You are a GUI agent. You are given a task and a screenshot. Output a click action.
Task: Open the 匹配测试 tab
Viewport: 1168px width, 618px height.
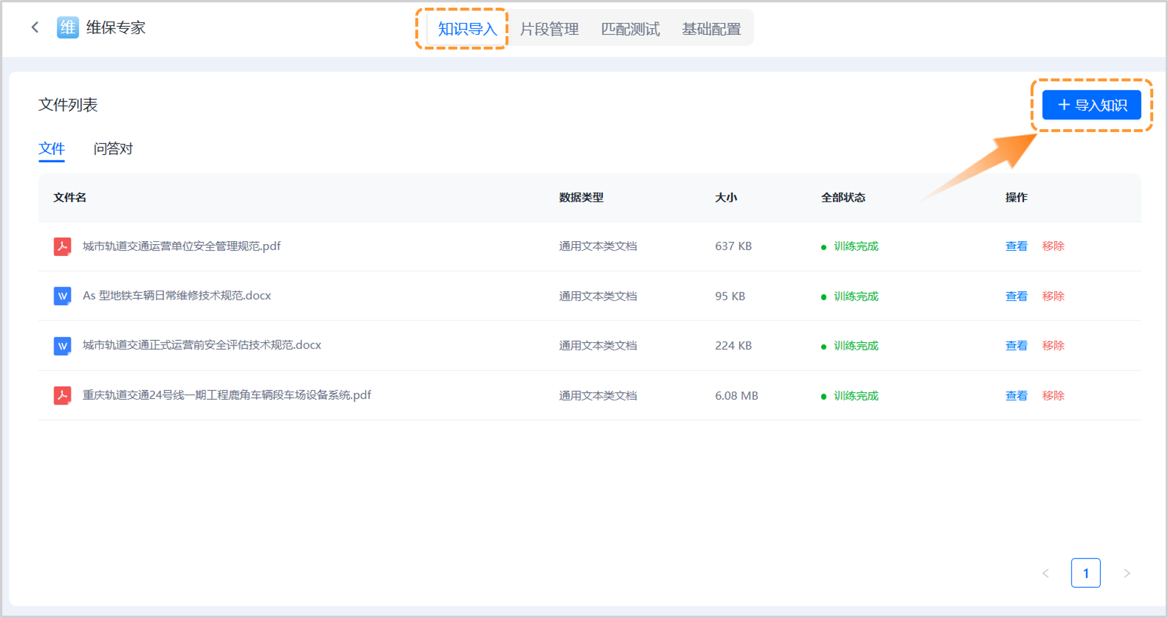[x=630, y=29]
